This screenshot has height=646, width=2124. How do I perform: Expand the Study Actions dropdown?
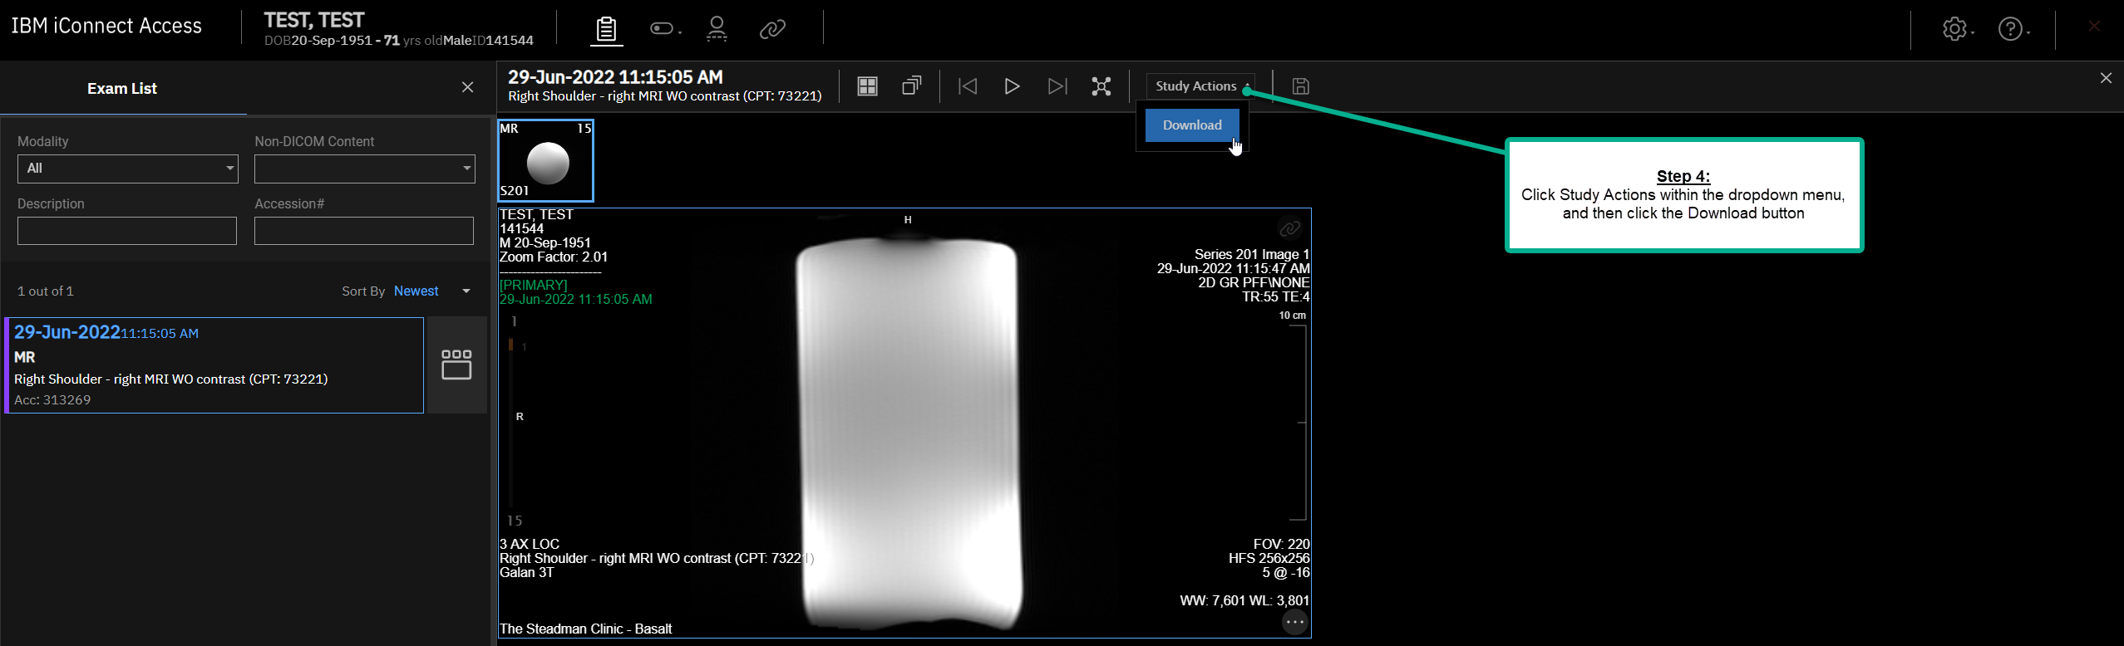(x=1200, y=86)
